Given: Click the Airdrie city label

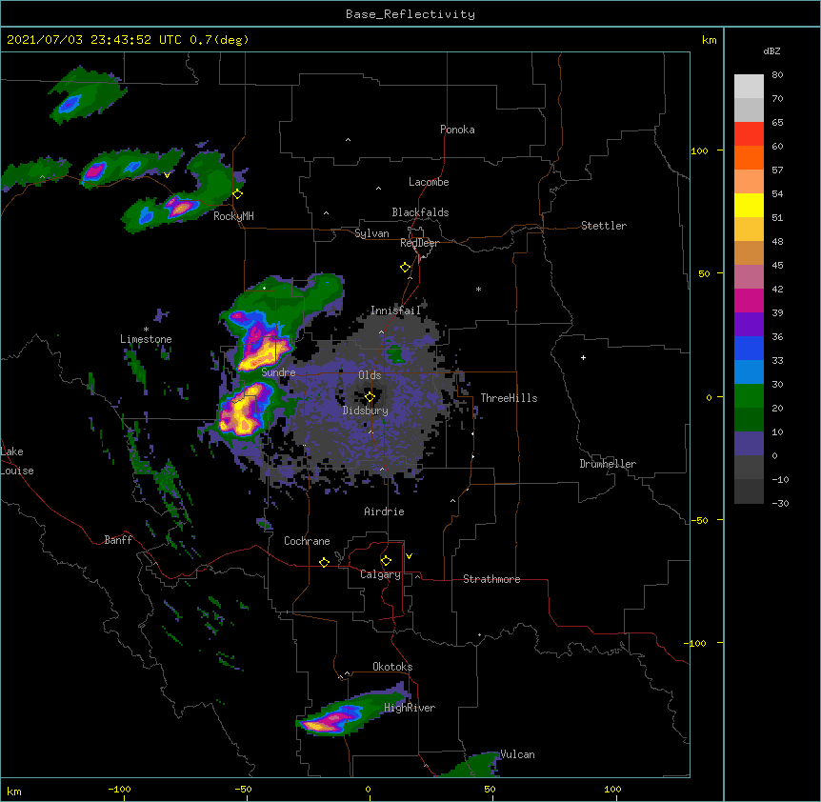Looking at the screenshot, I should (x=385, y=511).
